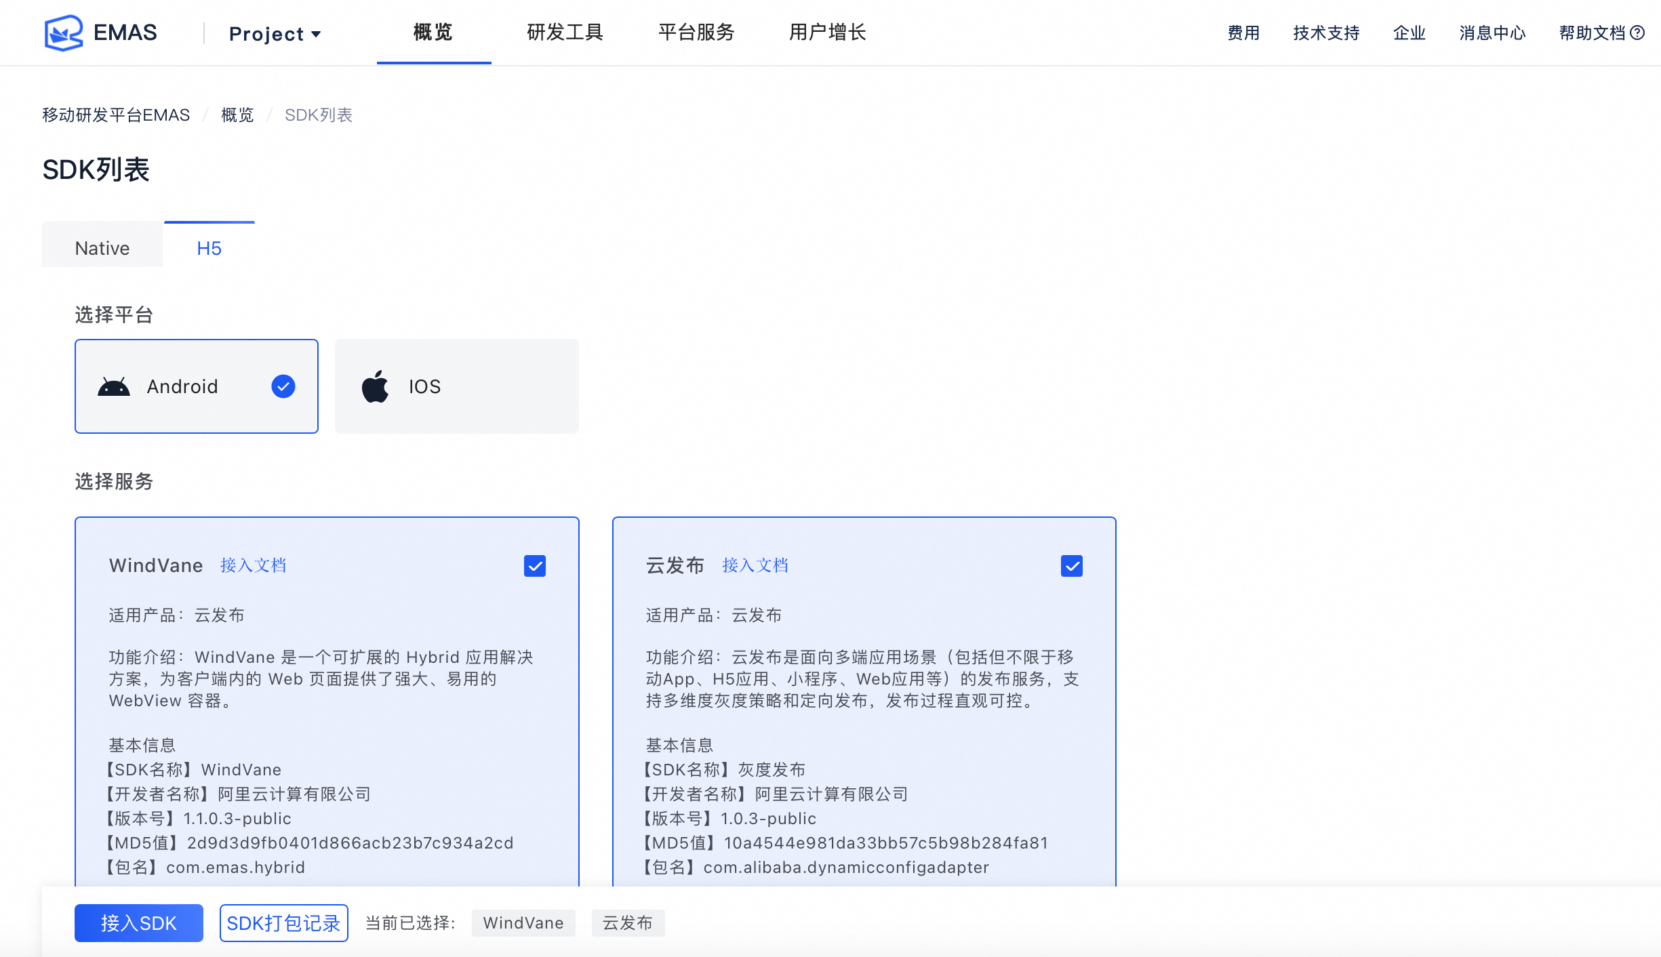This screenshot has width=1661, height=957.
Task: Uncheck the 云发布 service checkbox
Action: point(1072,565)
